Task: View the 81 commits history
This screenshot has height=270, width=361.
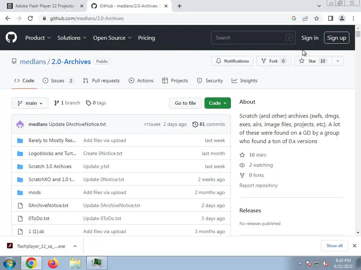Action: (209, 124)
